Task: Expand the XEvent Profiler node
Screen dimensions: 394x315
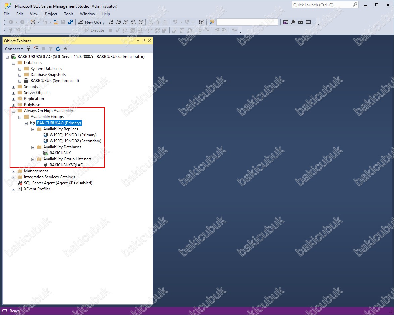Action: (x=13, y=189)
